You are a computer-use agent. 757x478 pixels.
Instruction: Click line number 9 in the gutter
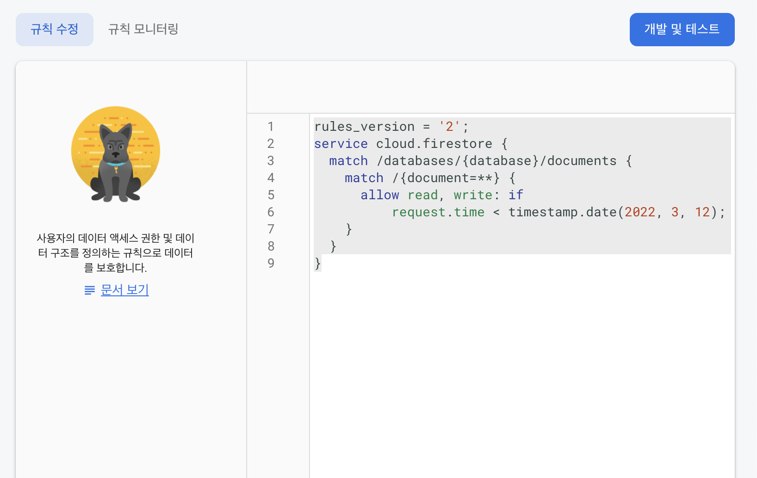pos(271,263)
